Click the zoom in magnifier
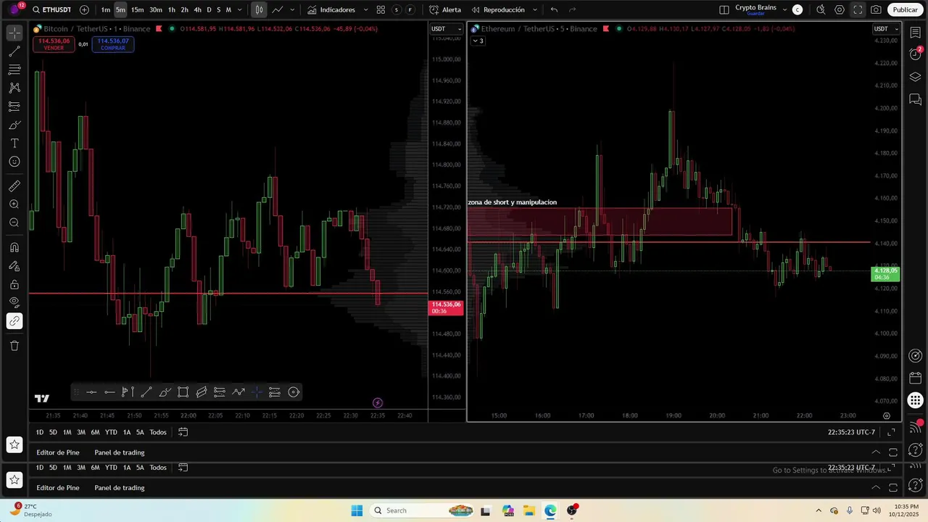This screenshot has height=522, width=928. coord(14,204)
